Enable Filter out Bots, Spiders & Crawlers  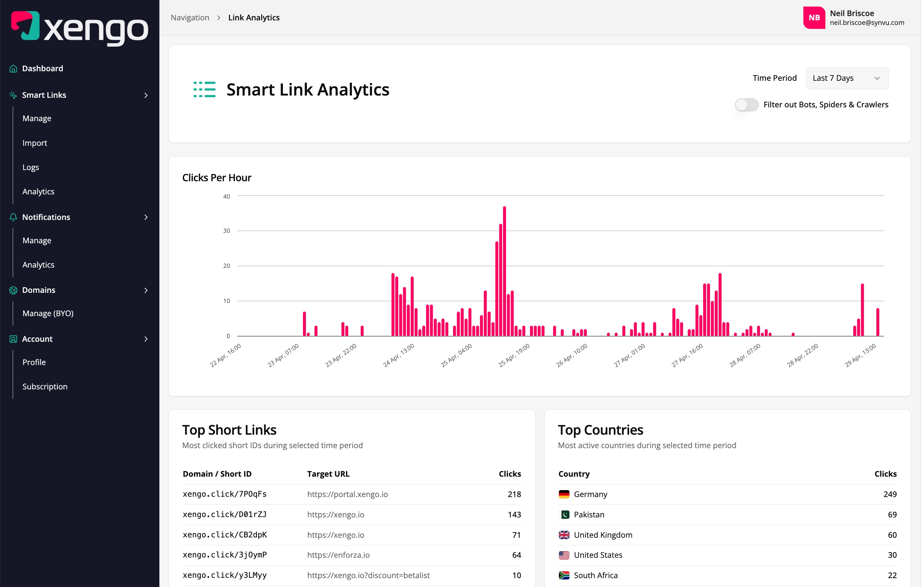point(746,104)
